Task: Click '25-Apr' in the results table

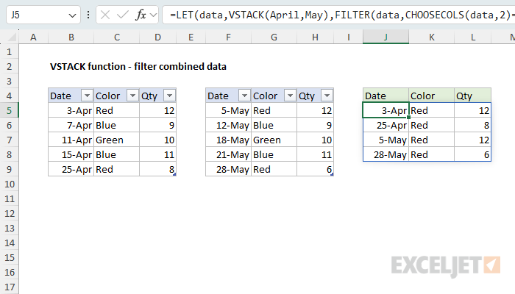Action: click(x=386, y=126)
